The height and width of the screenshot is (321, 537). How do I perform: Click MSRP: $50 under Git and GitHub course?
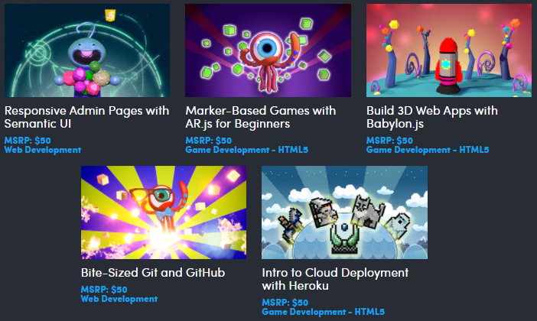tap(104, 290)
